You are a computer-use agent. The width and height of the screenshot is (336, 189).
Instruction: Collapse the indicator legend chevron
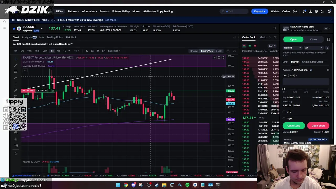click(25, 70)
